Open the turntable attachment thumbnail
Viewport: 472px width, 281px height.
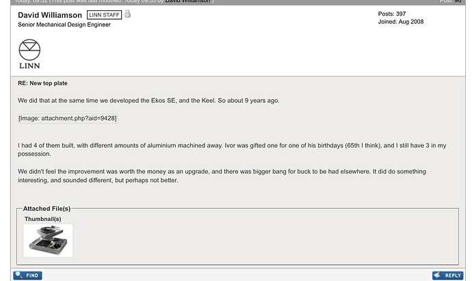(48, 240)
